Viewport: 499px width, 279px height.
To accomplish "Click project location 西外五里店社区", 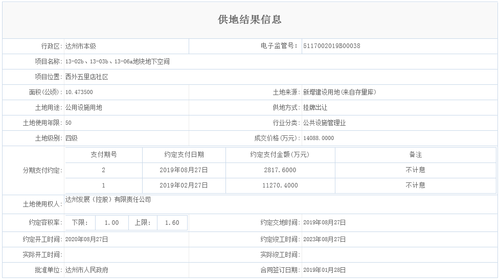I will coord(86,77).
